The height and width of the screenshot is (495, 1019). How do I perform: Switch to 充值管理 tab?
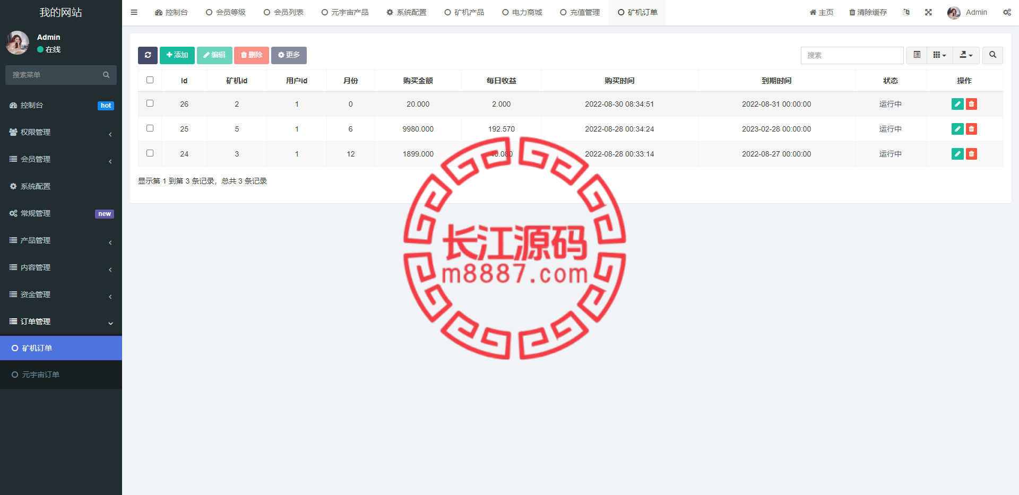tap(580, 12)
